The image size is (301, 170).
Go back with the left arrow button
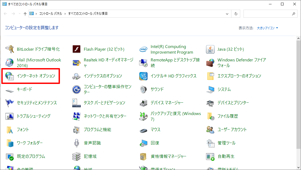click(x=5, y=14)
